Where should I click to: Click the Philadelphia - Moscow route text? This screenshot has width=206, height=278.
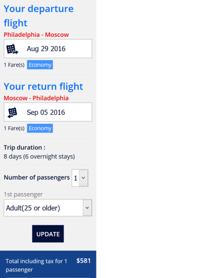point(36,35)
